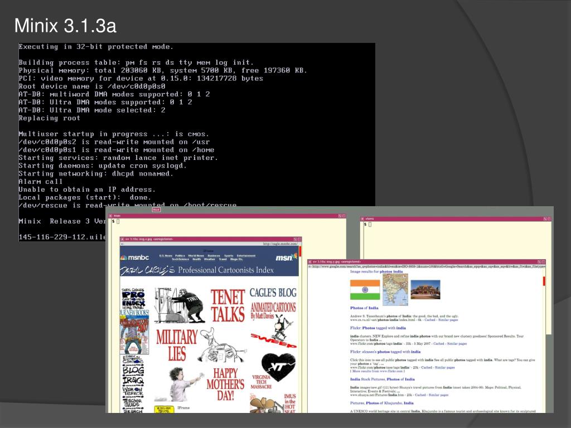The height and width of the screenshot is (428, 571).
Task: Click 'Image results for photos india' link
Action: click(x=376, y=271)
